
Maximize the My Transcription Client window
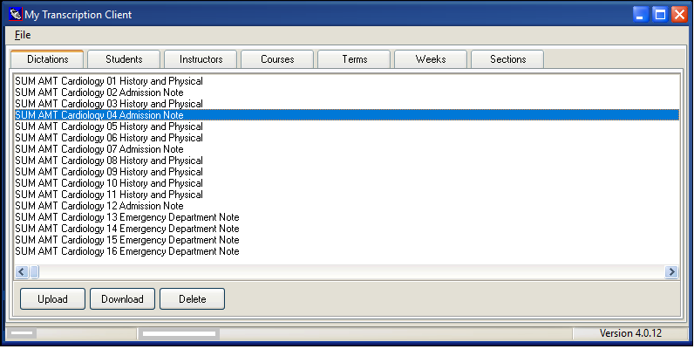[x=660, y=15]
